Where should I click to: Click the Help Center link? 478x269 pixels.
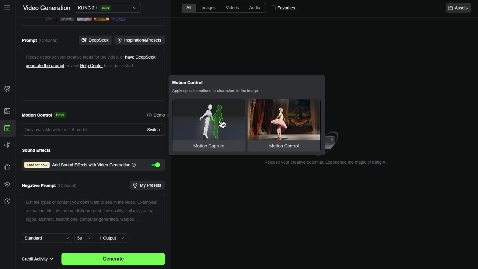[91, 66]
